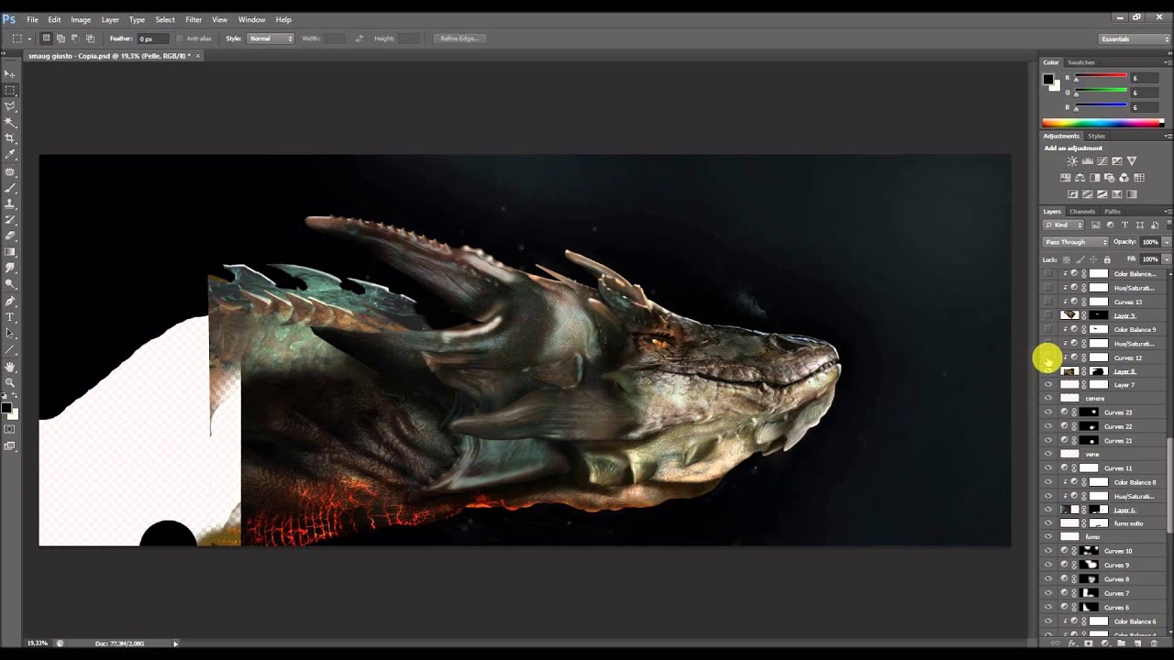Open the Style dropdown set to Normal
Screen dimensions: 1174x660
click(x=271, y=38)
